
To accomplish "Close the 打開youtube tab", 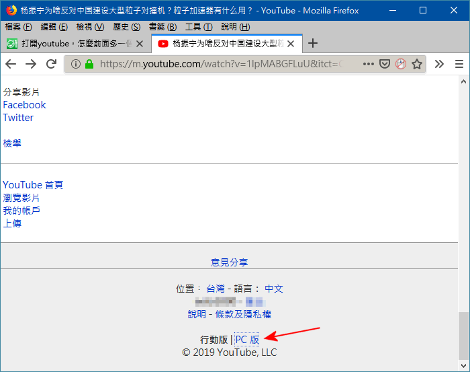I will 140,44.
